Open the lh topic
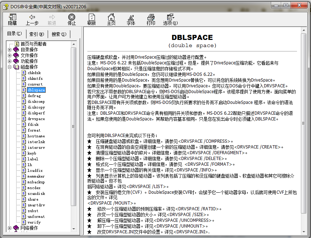Viewport: 311px width, 238px height. coord(30,165)
